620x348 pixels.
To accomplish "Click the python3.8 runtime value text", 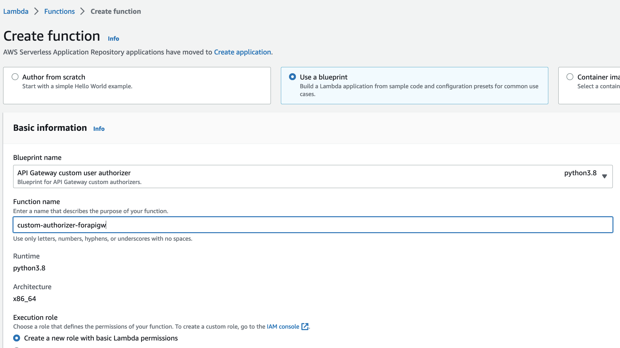I will [29, 268].
